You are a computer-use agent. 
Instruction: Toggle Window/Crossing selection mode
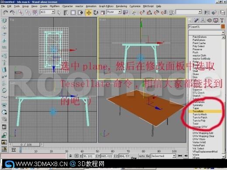coord(80,13)
